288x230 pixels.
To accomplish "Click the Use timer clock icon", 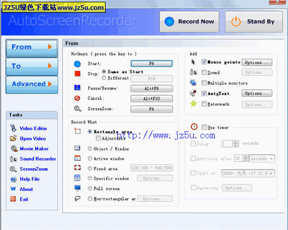I will click(194, 126).
